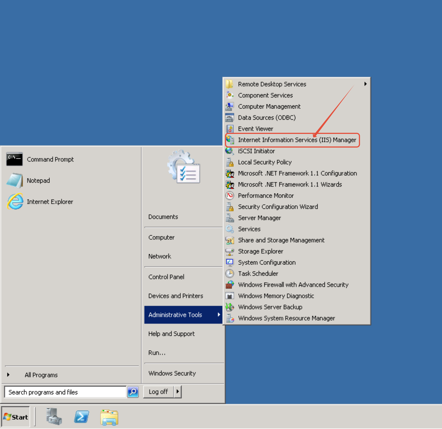
Task: Click the Administrative Tools checklist picture
Action: [x=184, y=166]
